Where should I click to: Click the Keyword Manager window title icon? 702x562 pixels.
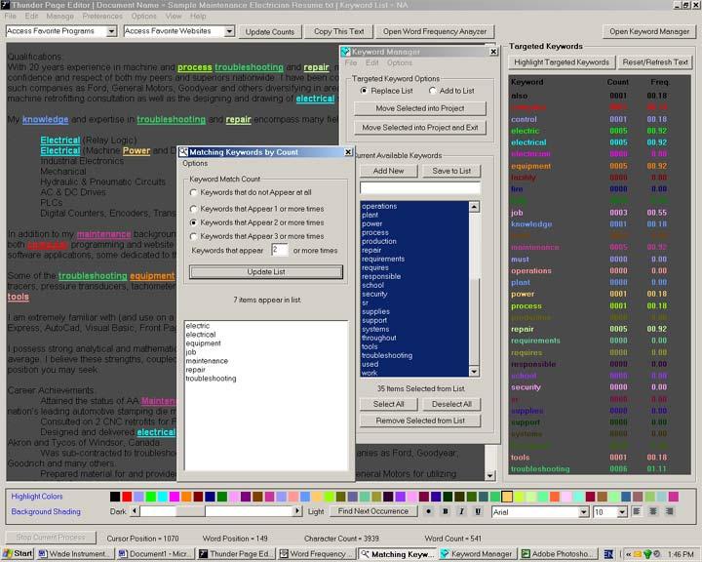click(345, 52)
